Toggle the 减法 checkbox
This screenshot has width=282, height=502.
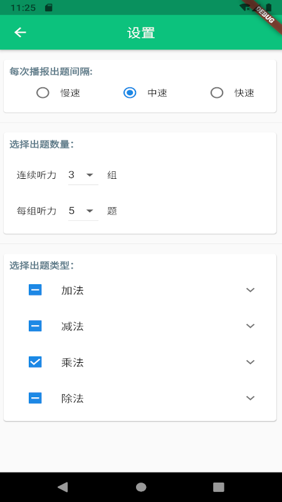pyautogui.click(x=35, y=326)
